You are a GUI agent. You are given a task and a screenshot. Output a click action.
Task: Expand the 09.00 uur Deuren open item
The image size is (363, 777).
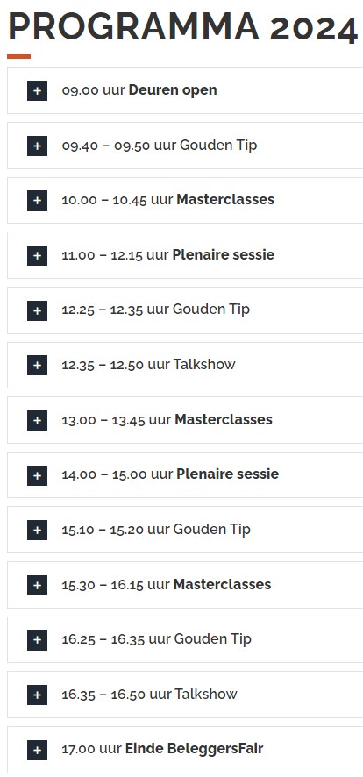(x=185, y=90)
